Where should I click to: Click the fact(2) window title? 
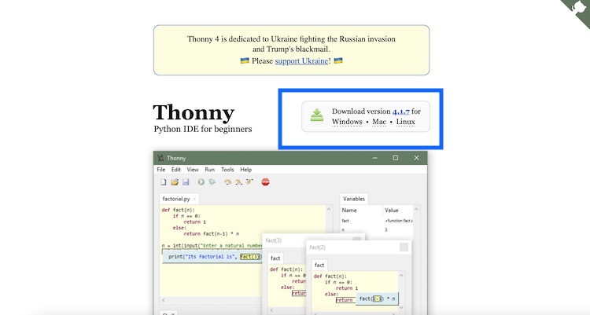tap(317, 247)
